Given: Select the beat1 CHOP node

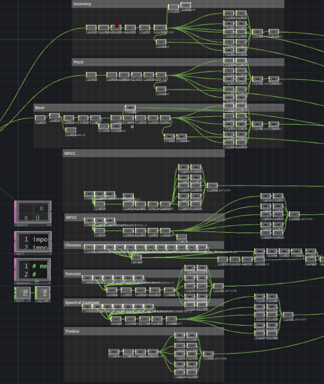Looking at the screenshot, I should pos(22,292).
